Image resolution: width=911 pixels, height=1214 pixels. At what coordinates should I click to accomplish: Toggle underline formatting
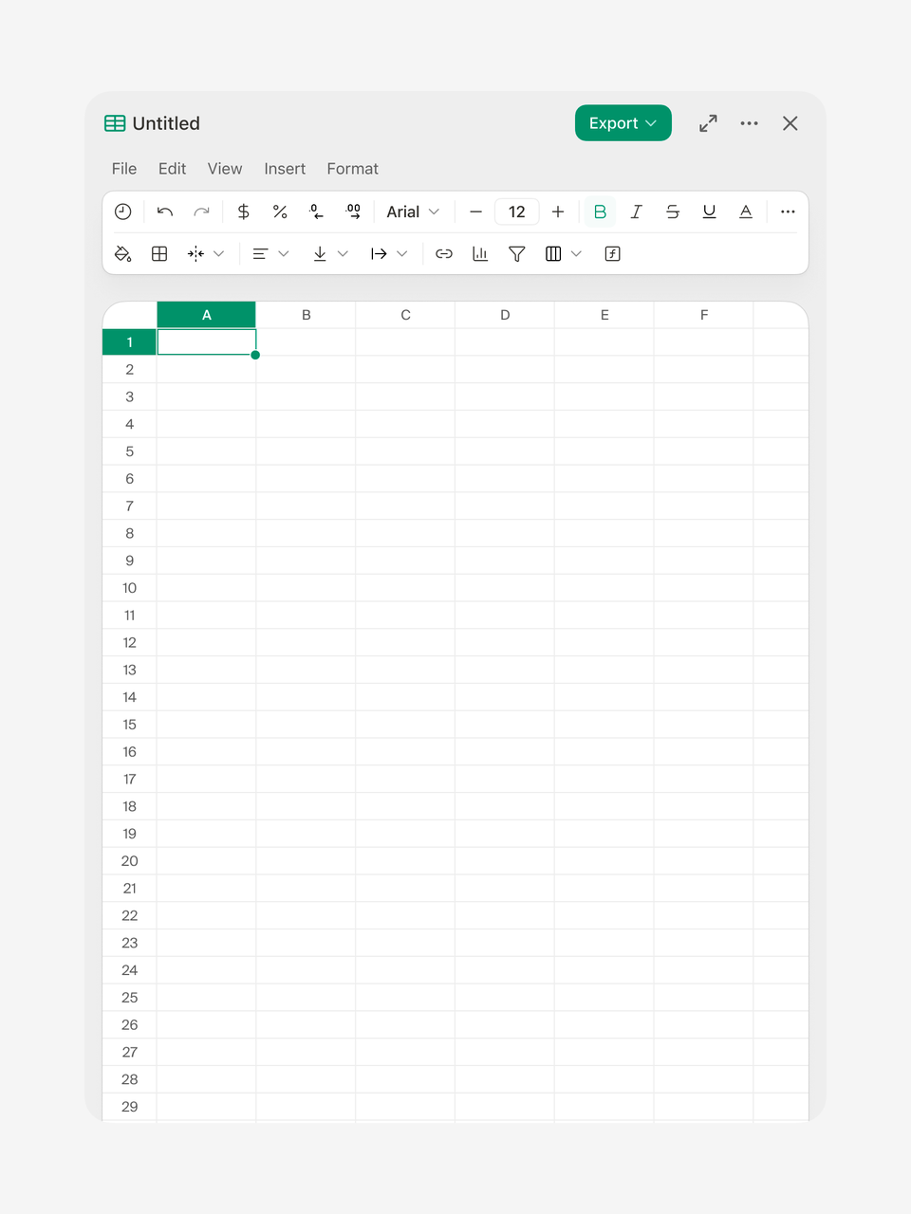709,212
